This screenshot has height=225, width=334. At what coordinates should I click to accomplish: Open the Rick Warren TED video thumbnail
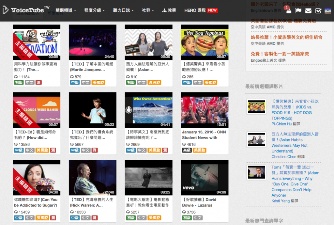click(92, 178)
